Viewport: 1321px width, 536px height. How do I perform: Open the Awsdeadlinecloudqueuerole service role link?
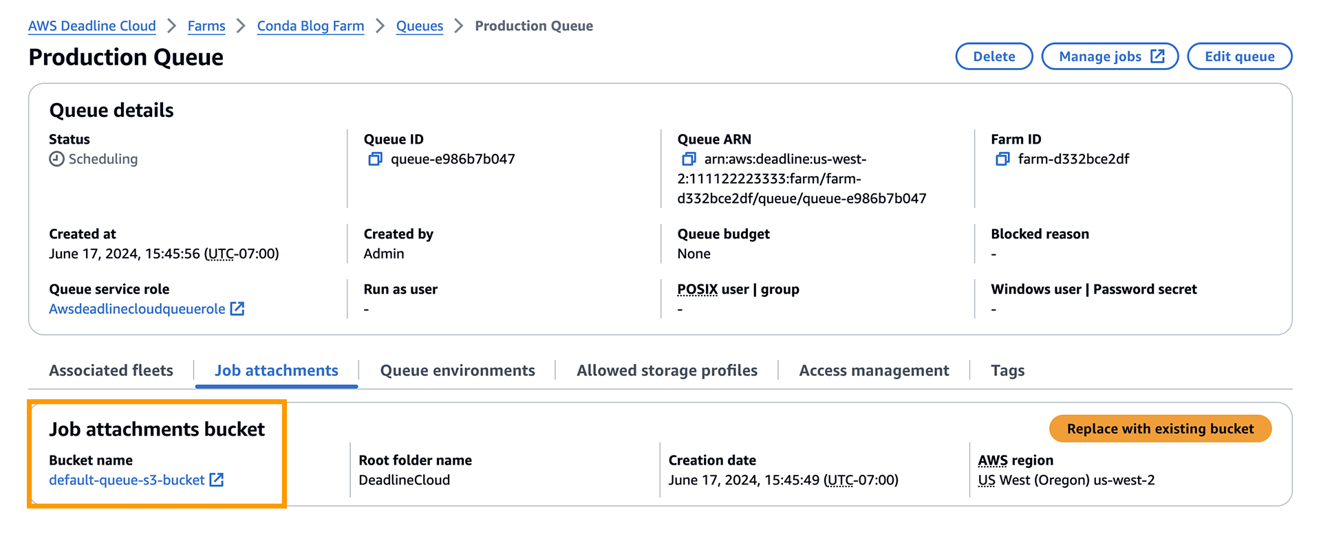point(137,309)
